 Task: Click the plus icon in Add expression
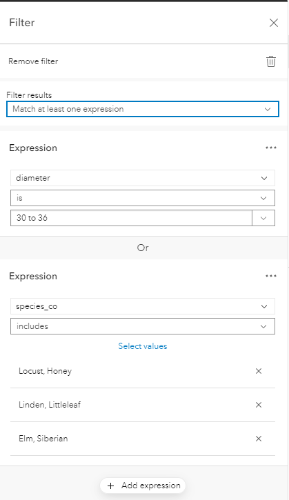tap(110, 486)
